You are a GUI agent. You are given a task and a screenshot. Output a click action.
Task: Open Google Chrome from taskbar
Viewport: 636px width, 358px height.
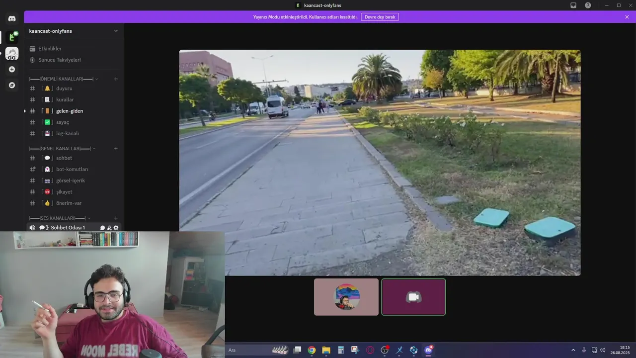pyautogui.click(x=312, y=350)
